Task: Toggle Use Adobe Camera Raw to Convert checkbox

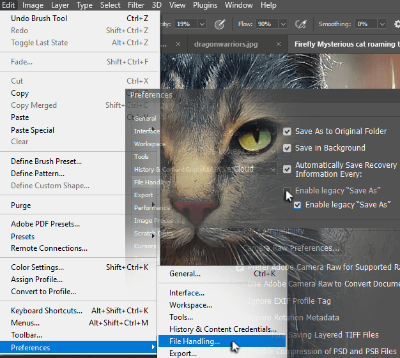Action: (x=240, y=284)
